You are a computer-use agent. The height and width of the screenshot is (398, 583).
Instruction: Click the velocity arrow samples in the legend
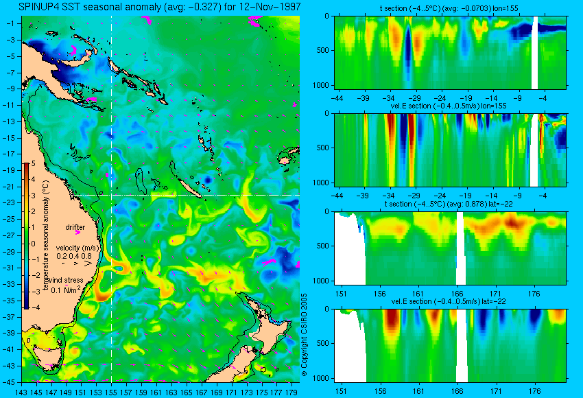77,264
